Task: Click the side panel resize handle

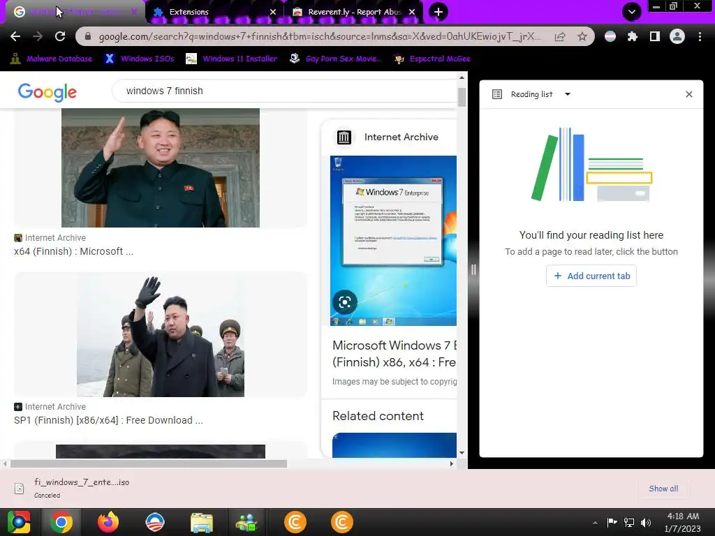Action: pyautogui.click(x=473, y=270)
